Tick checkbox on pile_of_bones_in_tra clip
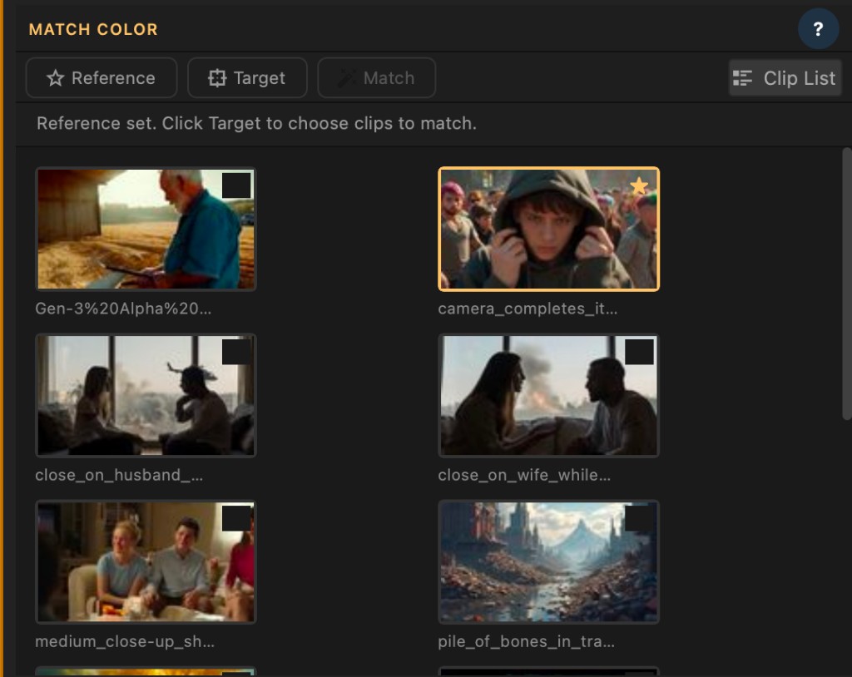Viewport: 852px width, 677px height. (x=639, y=518)
